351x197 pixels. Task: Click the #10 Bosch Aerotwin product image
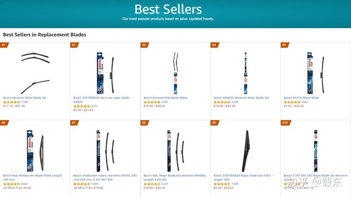pos(315,151)
